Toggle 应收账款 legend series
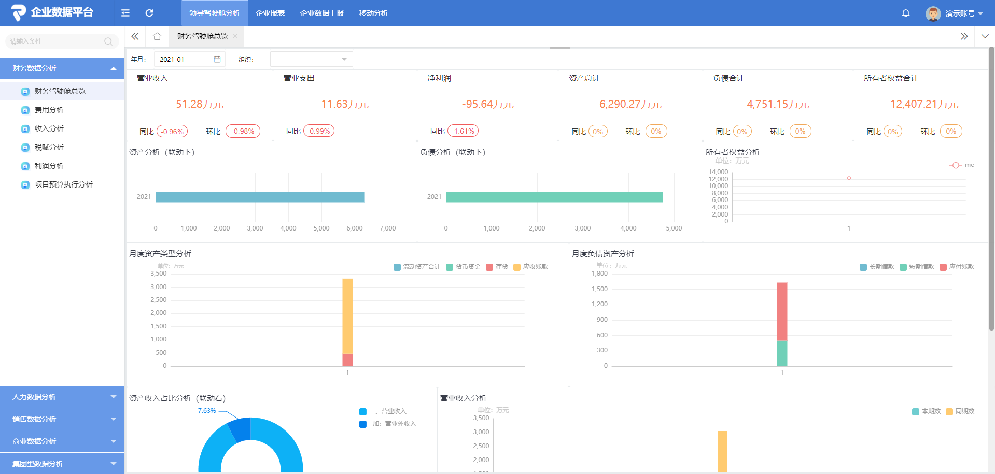Screen dimensions: 995x474 click(x=531, y=267)
